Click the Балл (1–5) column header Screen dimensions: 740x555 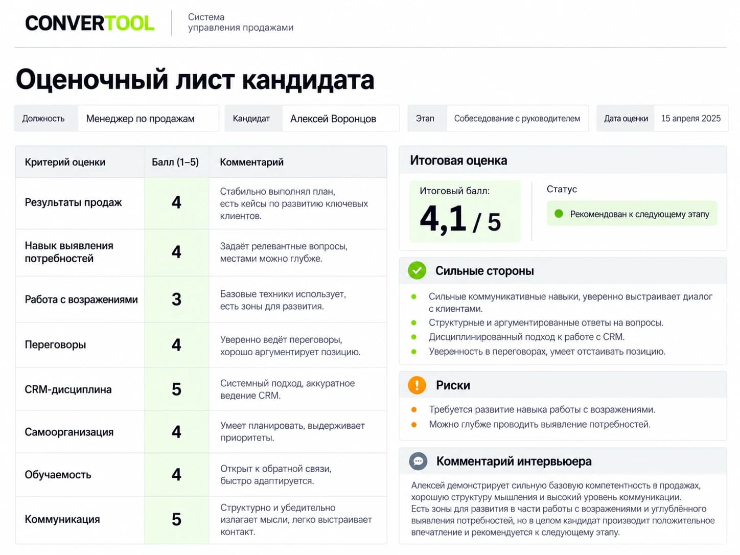click(x=175, y=162)
